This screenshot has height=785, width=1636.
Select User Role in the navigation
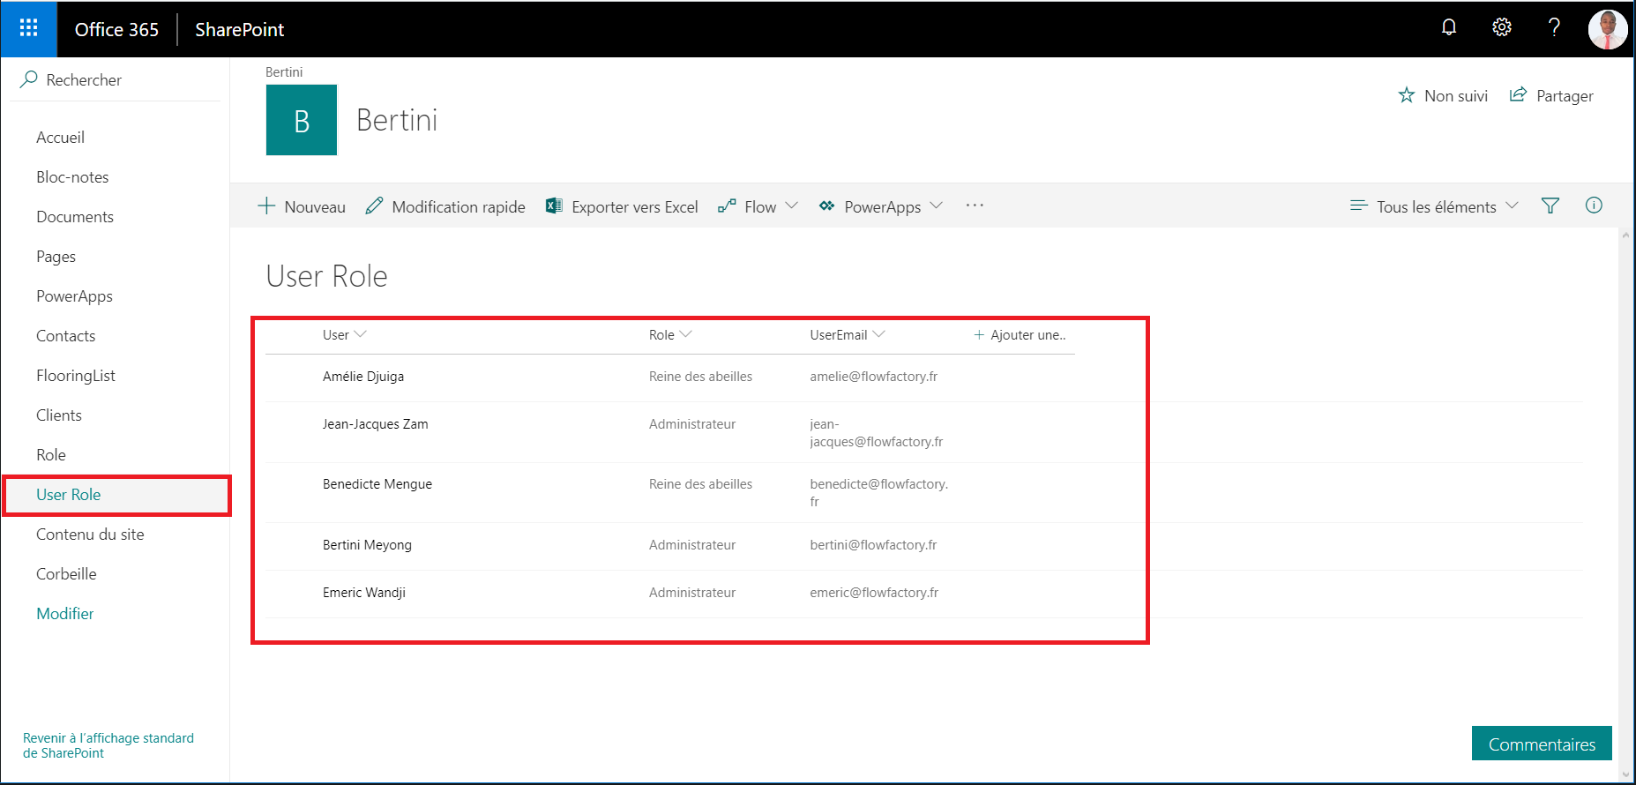tap(69, 495)
